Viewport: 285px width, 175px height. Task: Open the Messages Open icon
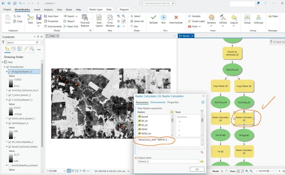[273, 16]
